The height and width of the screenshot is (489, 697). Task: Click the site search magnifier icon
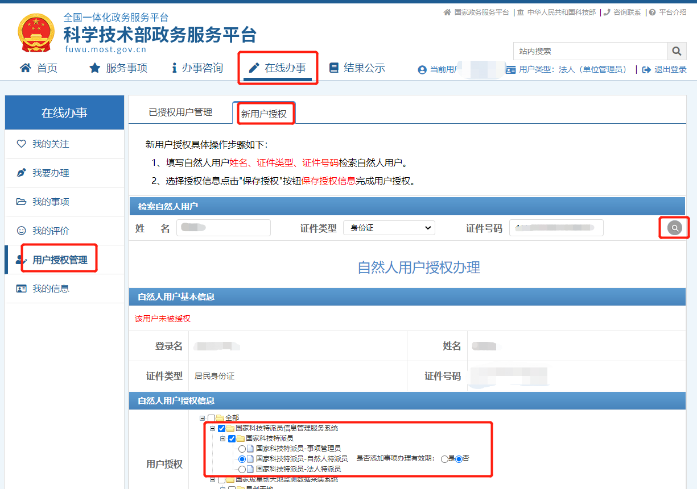(677, 51)
